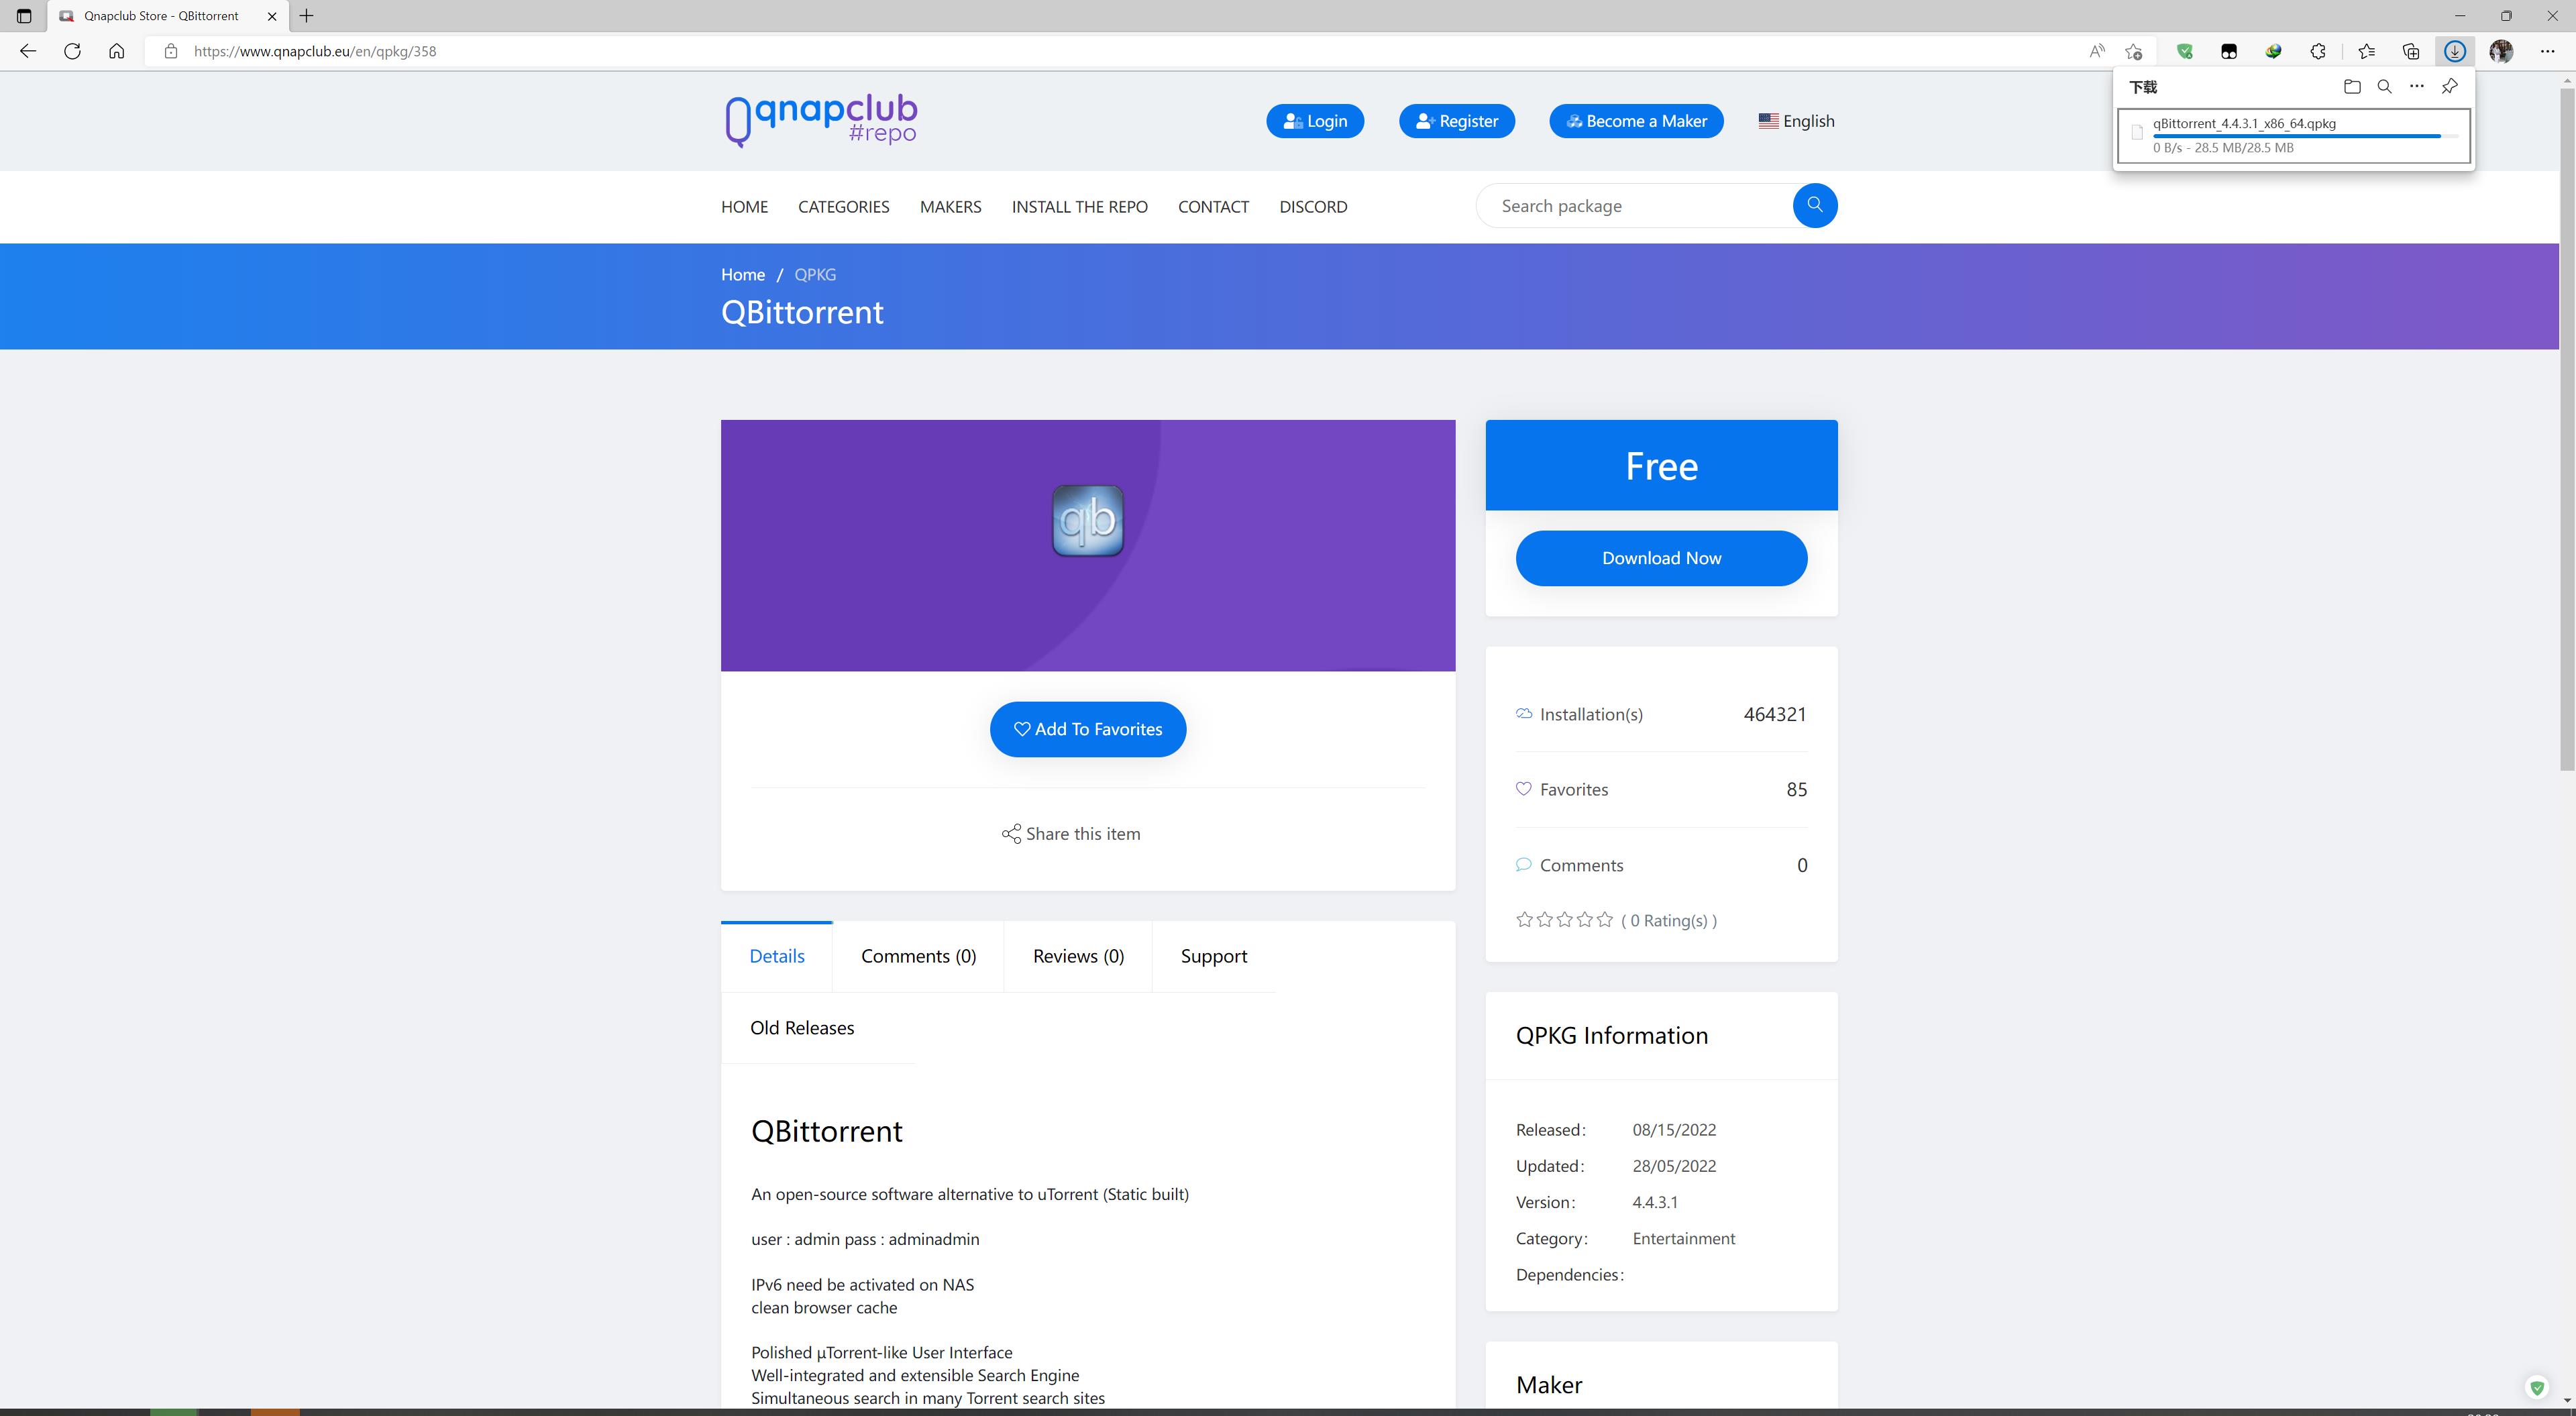Follow the Home breadcrumb link
This screenshot has height=1416, width=2576.
(743, 274)
